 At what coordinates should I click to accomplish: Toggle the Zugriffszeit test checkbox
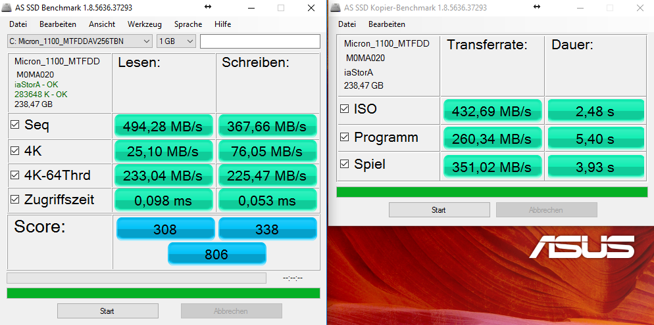[14, 200]
